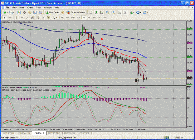Zoom in on the chart
This screenshot has width=195, height=140.
108,12
